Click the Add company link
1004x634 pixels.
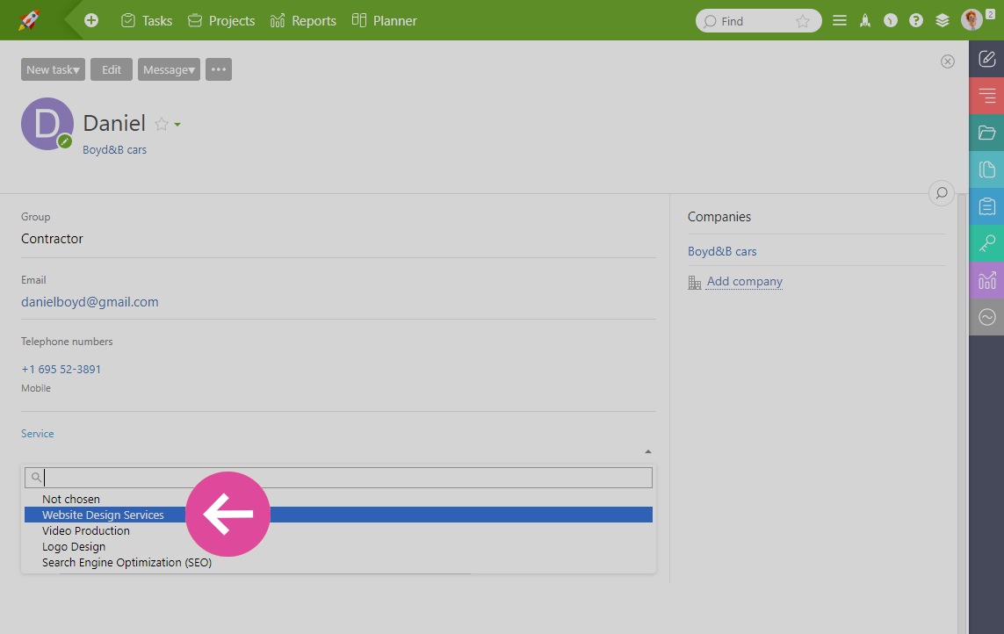point(745,282)
